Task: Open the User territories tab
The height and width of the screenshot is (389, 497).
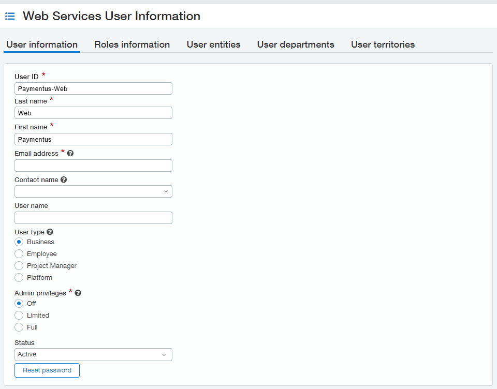Action: click(383, 44)
